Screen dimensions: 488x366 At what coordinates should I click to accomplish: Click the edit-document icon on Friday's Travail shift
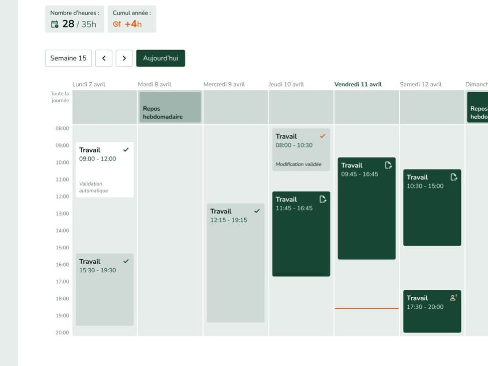tap(388, 165)
